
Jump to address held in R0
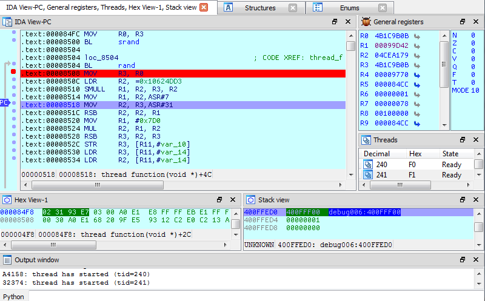point(417,36)
